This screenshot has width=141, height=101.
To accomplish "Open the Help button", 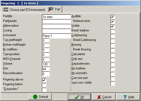I will [x=128, y=97].
